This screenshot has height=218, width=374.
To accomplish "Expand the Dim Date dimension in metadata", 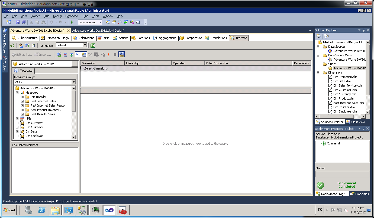I will [x=17, y=131].
